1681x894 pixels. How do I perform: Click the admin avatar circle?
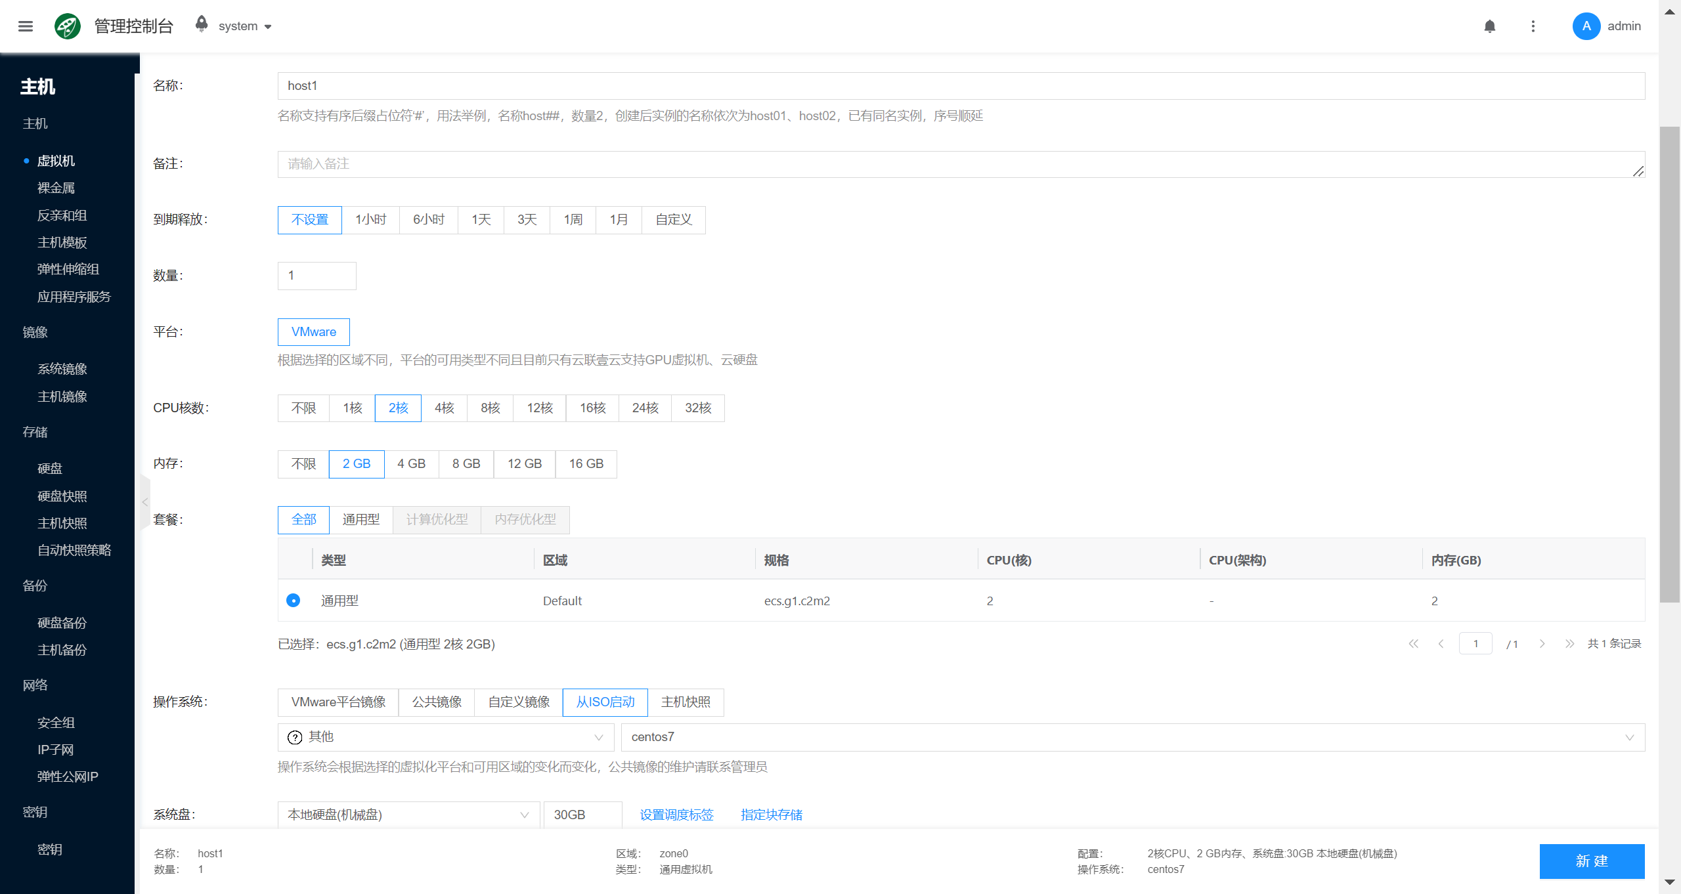1586,26
